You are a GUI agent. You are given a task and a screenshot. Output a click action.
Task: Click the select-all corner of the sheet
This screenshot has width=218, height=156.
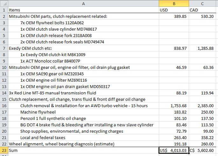[x=4, y=4]
